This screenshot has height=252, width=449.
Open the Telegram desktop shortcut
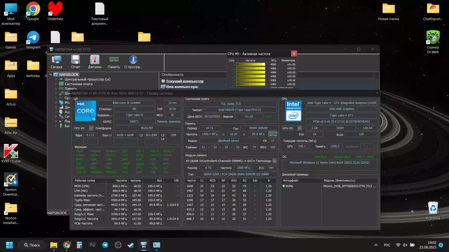pyautogui.click(x=33, y=40)
